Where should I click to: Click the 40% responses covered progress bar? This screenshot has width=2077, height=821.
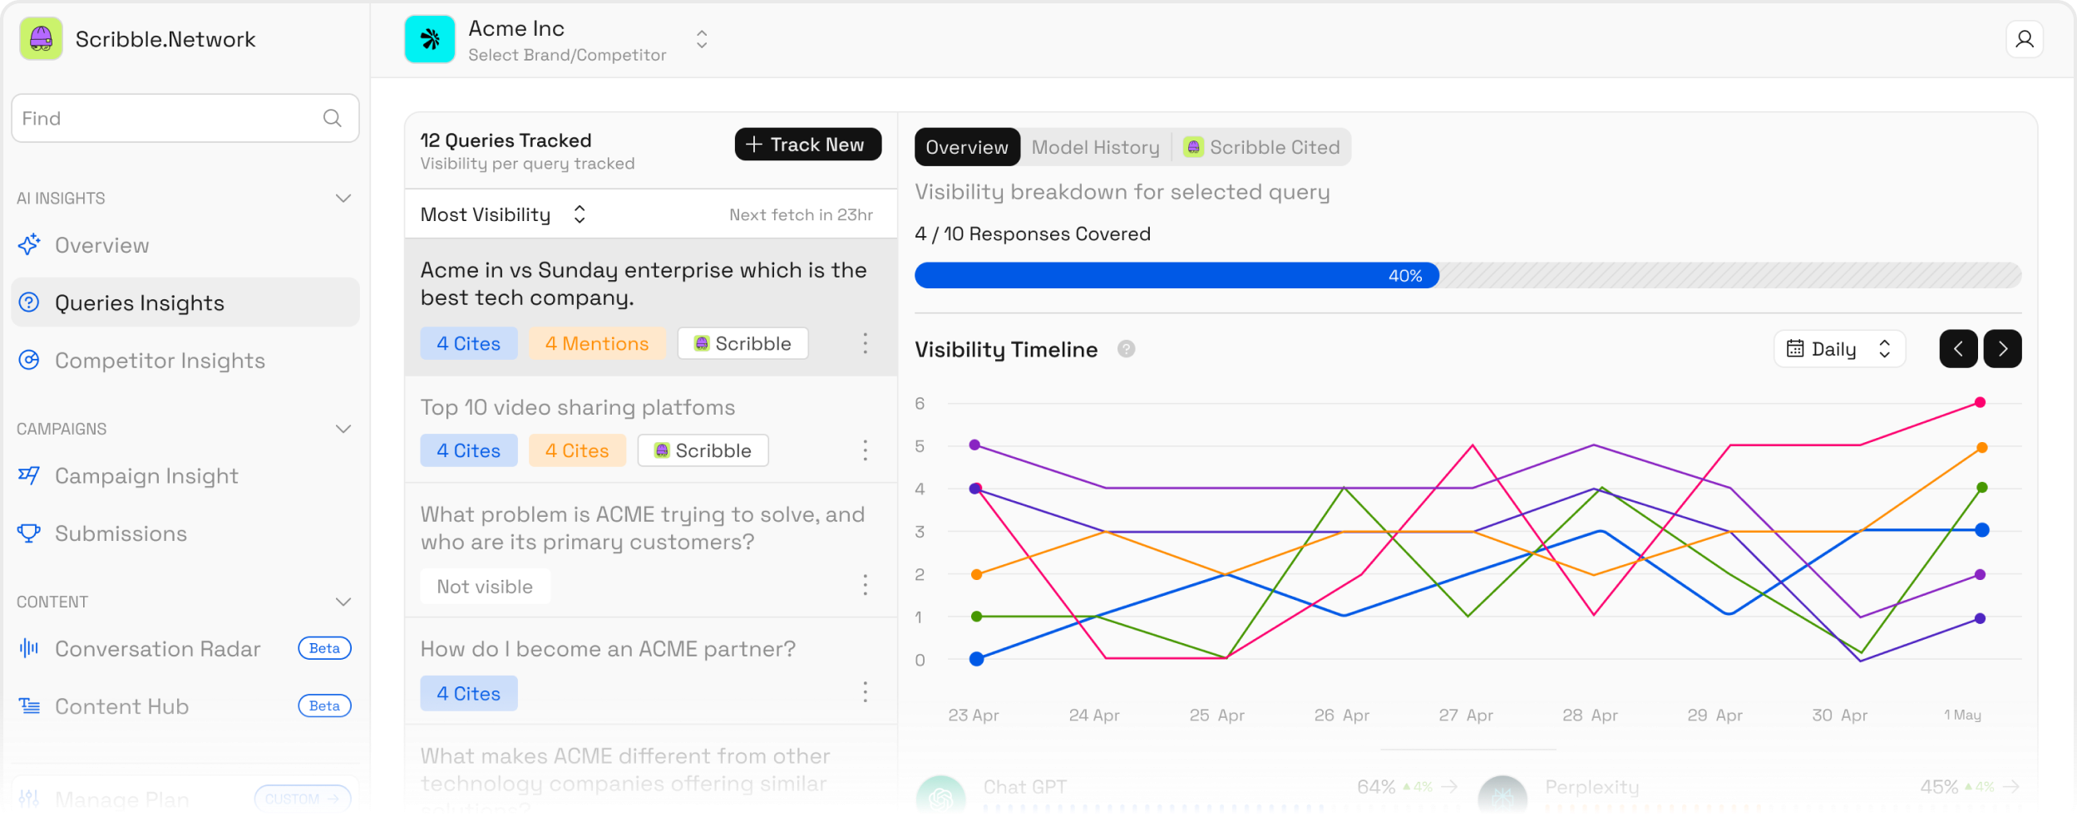click(1468, 275)
